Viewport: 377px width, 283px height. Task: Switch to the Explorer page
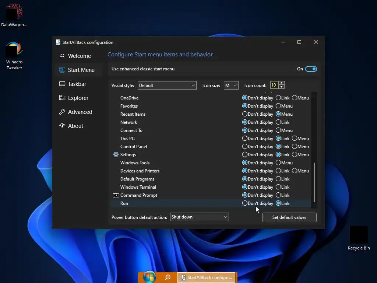(x=80, y=98)
